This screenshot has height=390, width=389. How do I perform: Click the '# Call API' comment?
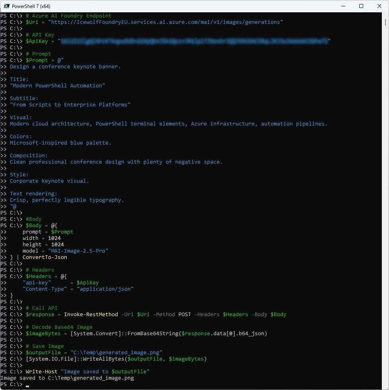(x=42, y=308)
